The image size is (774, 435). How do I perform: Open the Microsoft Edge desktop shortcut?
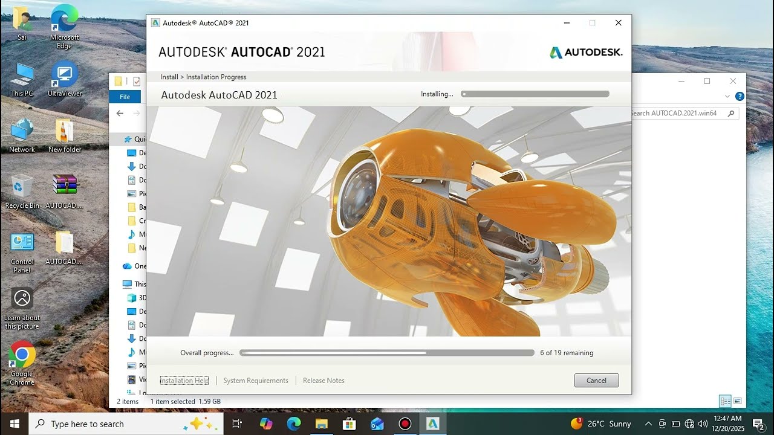pos(65,27)
